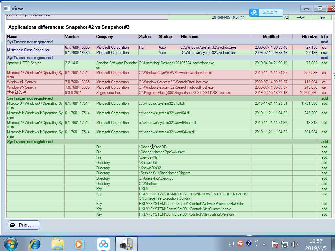Click Image File Execution Options key

point(193,196)
